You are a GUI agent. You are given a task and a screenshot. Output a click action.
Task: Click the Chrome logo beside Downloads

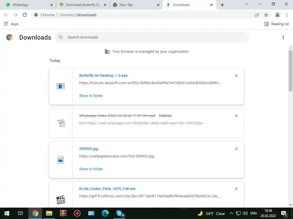9,37
